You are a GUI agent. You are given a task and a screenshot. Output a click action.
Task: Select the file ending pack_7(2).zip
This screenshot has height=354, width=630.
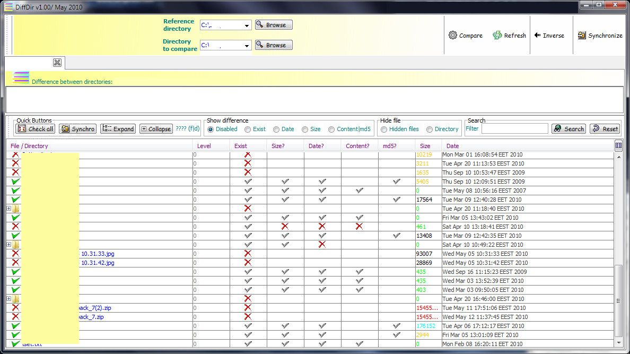pyautogui.click(x=94, y=308)
